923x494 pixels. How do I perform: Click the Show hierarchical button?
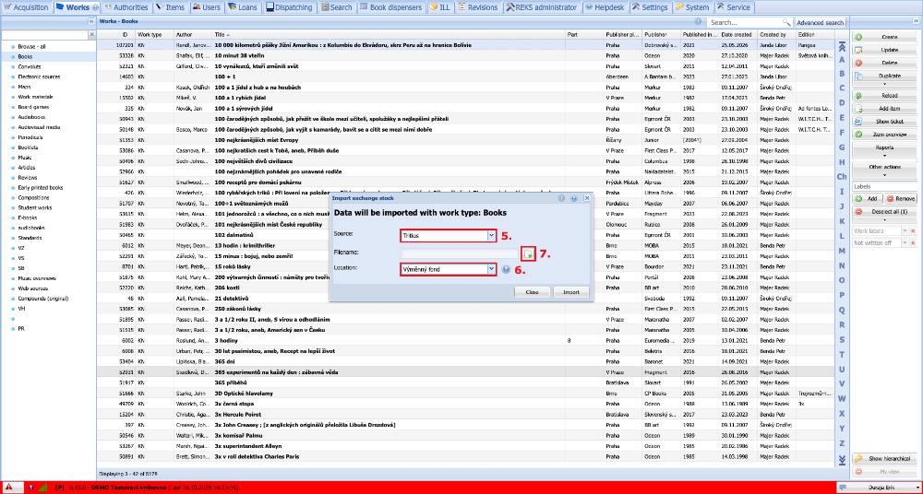click(x=885, y=458)
